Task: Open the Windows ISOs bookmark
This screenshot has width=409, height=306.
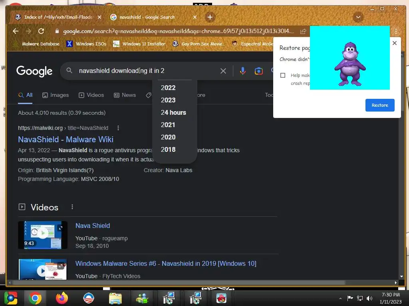Action: [x=86, y=44]
